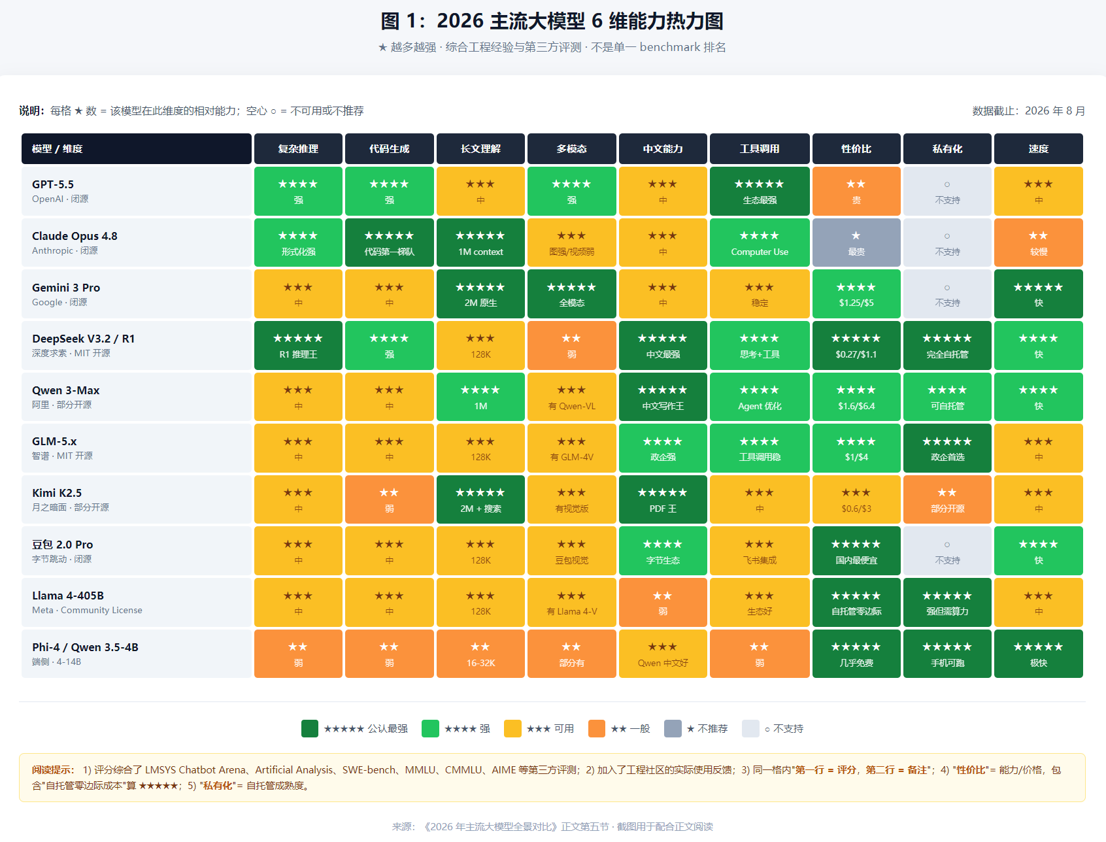Click the $1.6/$6.4 price cell
1106x842 pixels.
[856, 397]
